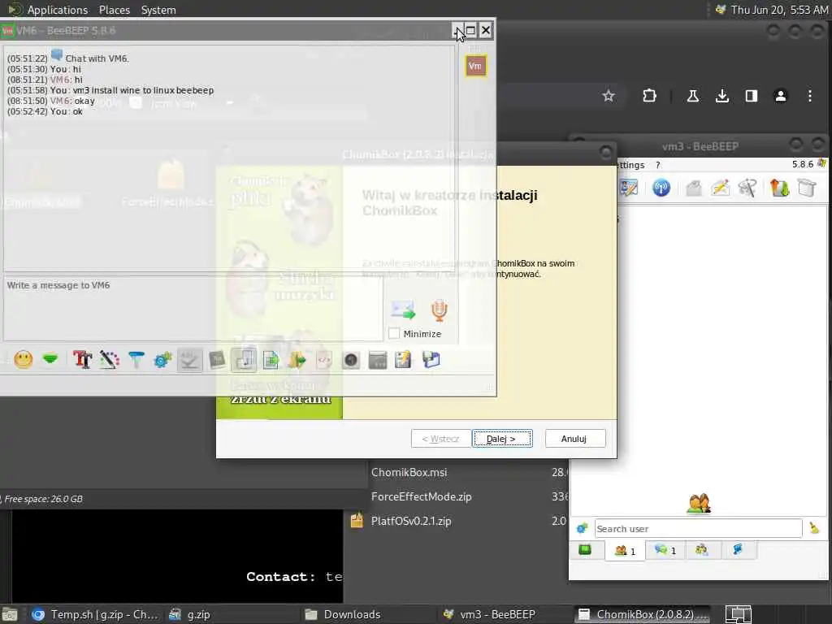Toggle the Minimize checkbox in chat window
Screen dimensions: 832x624
[x=394, y=334]
